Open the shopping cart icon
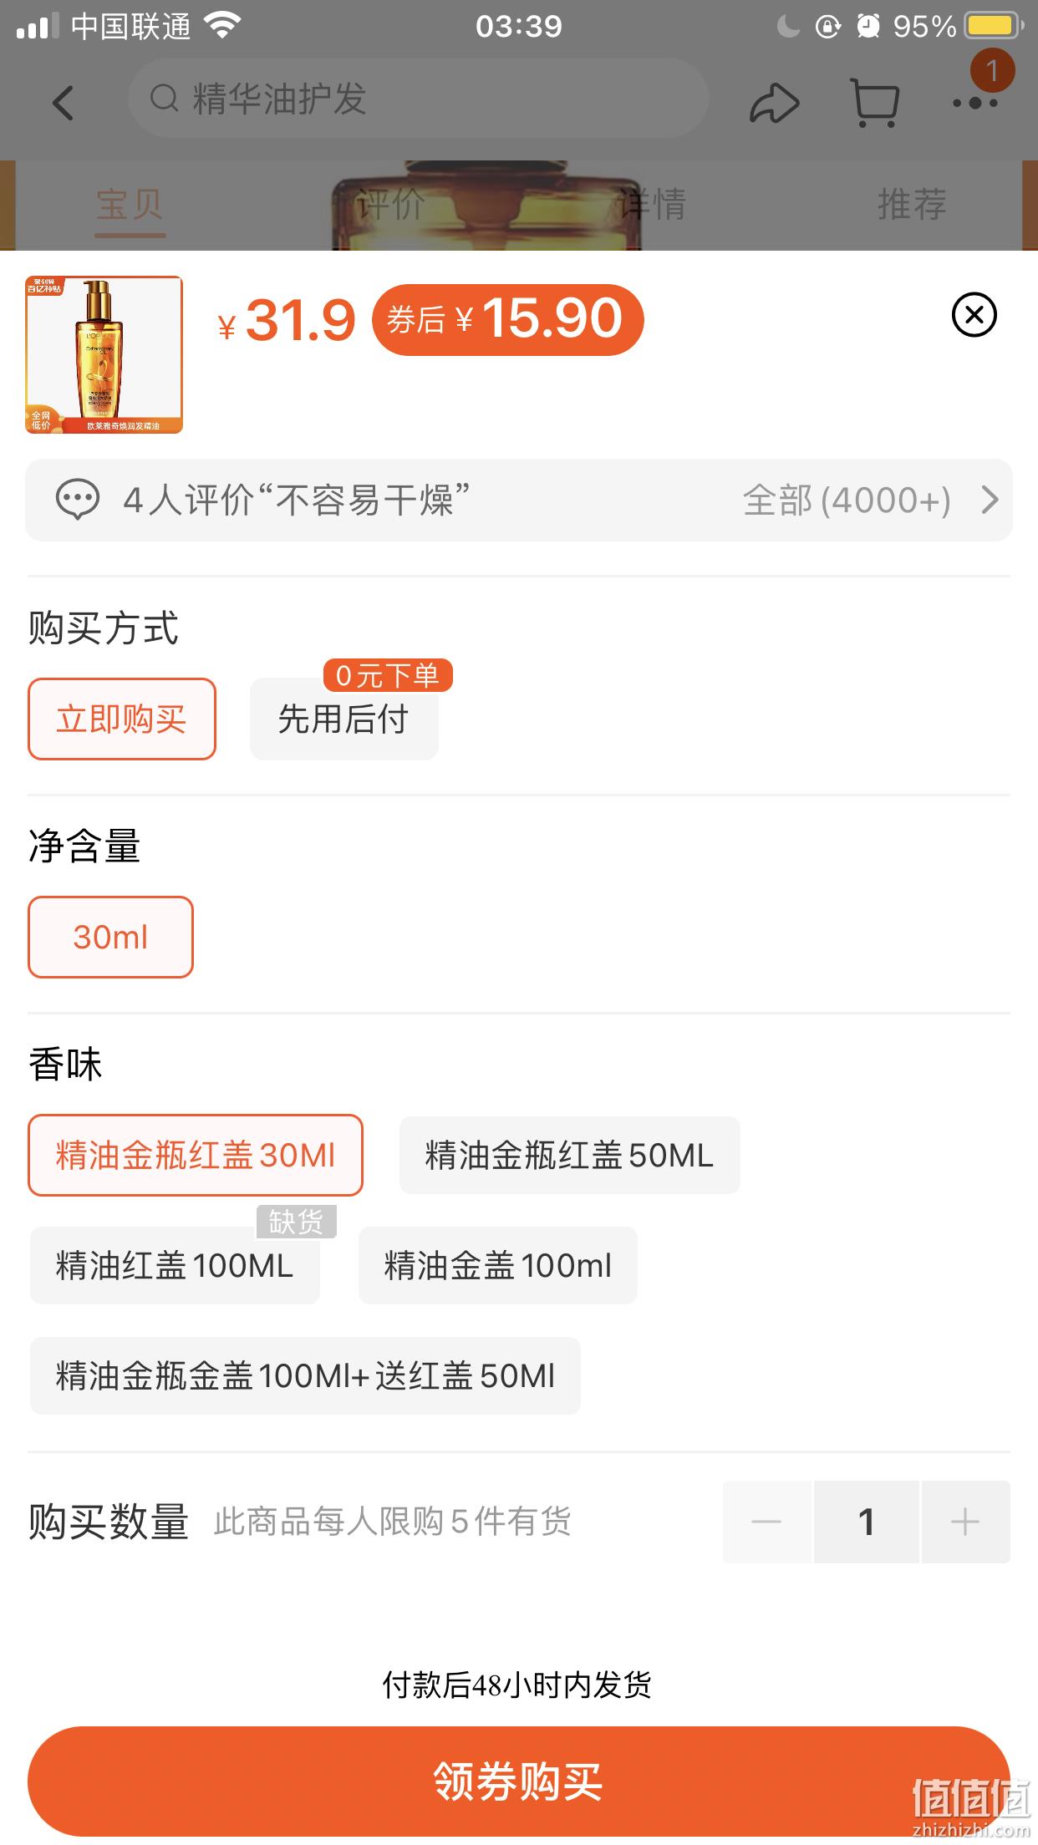Viewport: 1038px width, 1845px height. click(x=874, y=103)
